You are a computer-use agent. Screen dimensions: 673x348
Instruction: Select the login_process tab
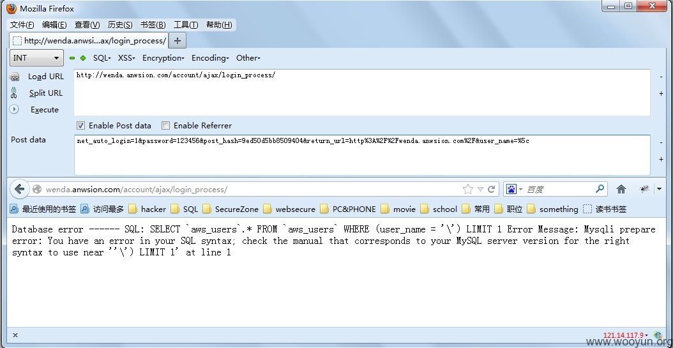click(89, 41)
